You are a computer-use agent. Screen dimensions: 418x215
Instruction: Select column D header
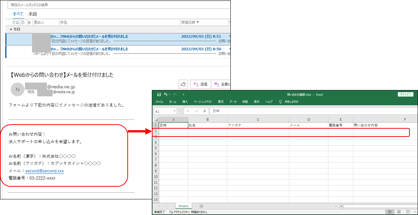click(309, 120)
